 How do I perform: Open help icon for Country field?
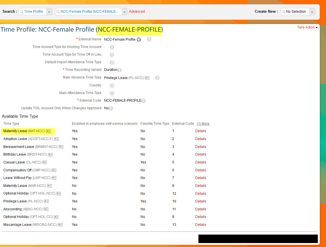[112, 86]
